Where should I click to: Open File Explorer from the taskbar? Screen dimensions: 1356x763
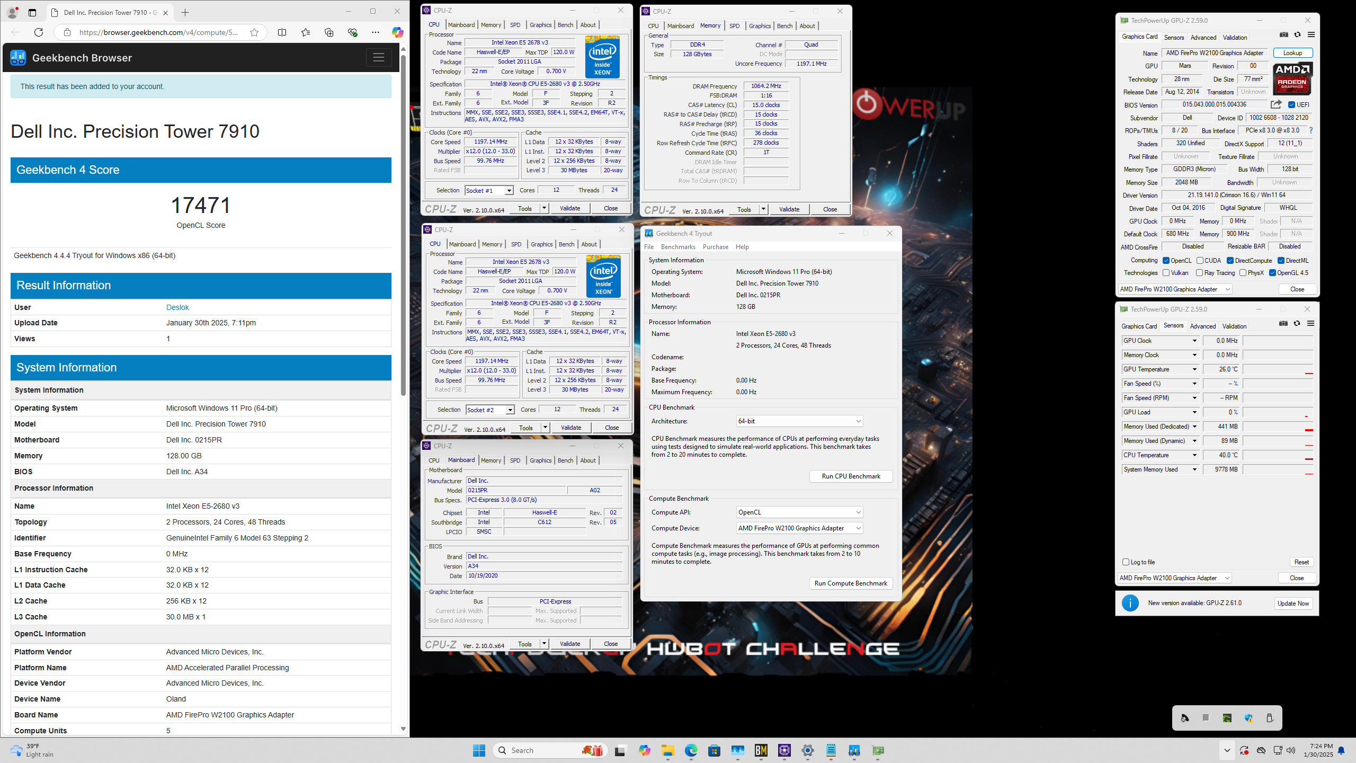667,750
